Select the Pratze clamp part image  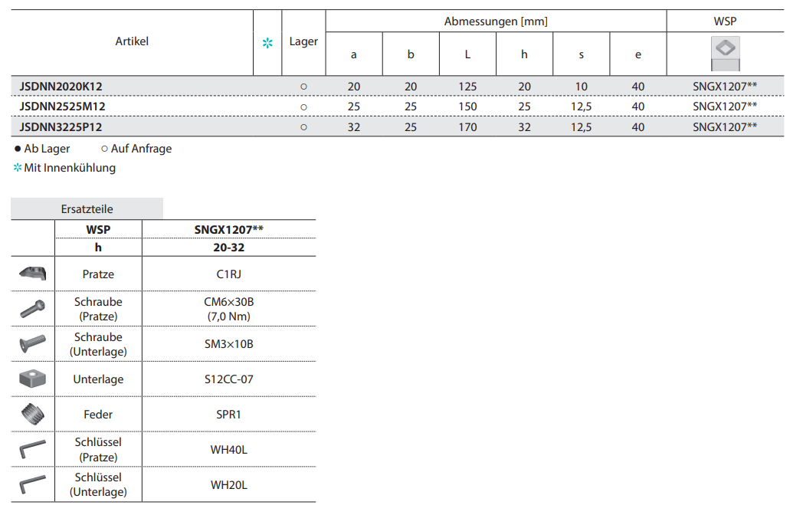(33, 273)
